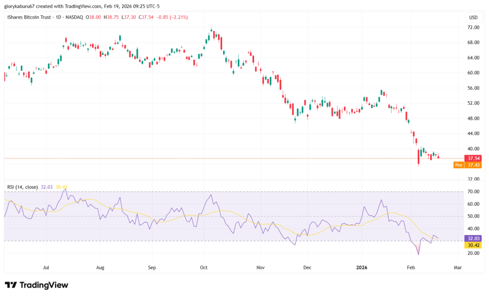Image resolution: width=489 pixels, height=297 pixels.
Task: Click the open value O38.00 in legend
Action: (93, 17)
